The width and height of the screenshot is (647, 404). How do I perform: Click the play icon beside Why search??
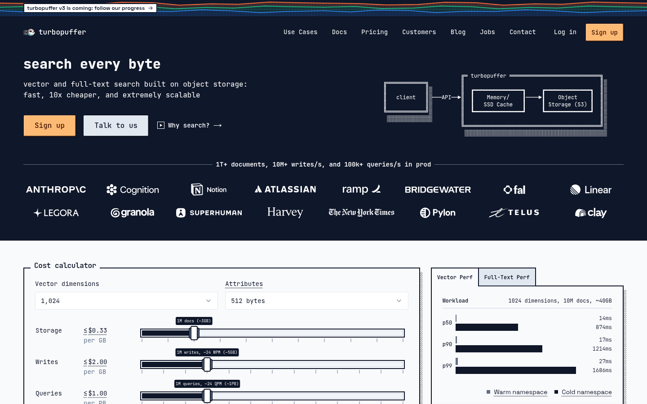pyautogui.click(x=161, y=125)
